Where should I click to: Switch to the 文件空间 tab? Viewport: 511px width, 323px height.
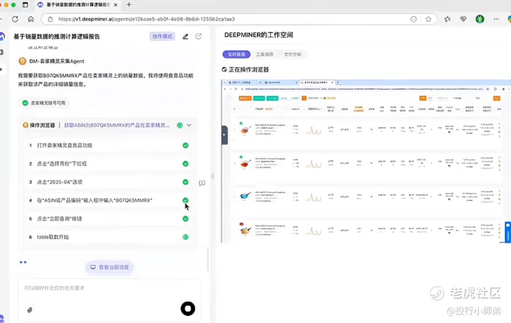pos(292,55)
